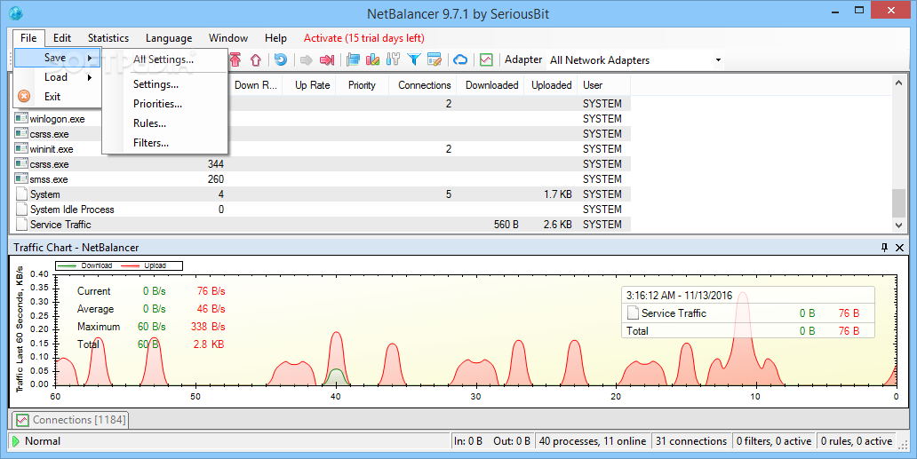Open the Edit menu
This screenshot has height=459, width=917.
[62, 38]
